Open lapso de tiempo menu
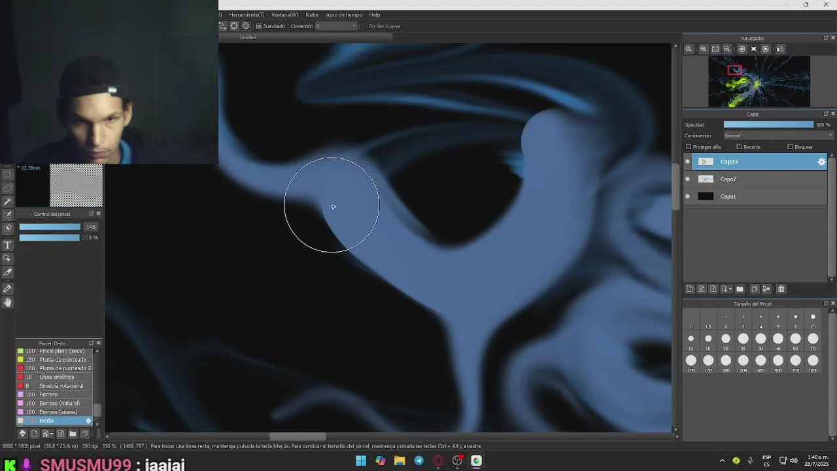 (343, 14)
